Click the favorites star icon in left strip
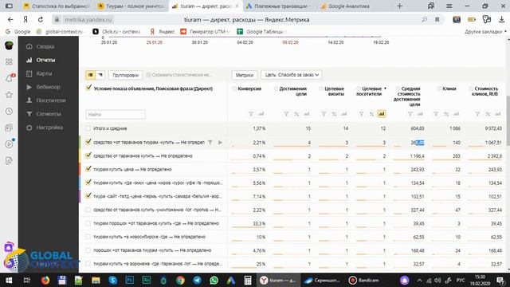This screenshot has width=510, height=287. tap(9, 95)
